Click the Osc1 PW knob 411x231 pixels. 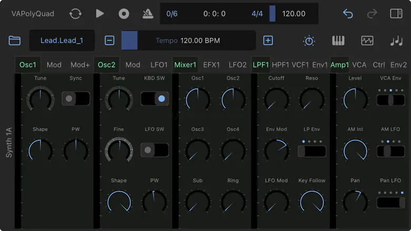coord(76,150)
